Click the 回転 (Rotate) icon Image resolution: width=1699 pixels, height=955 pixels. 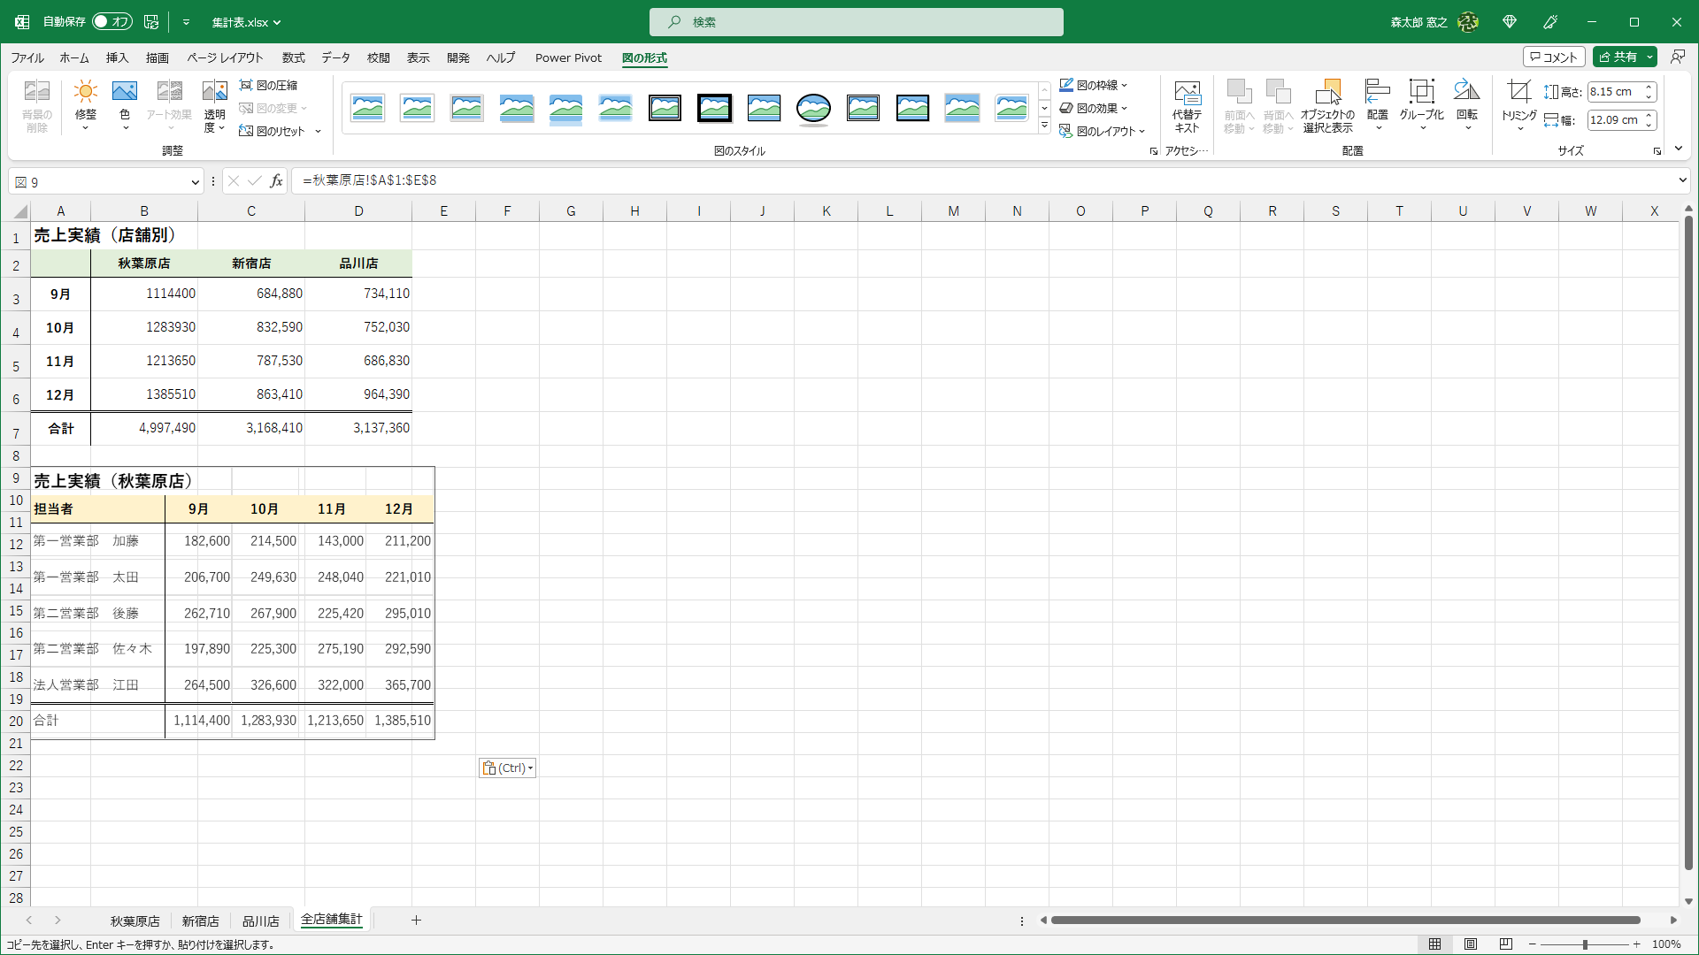click(1466, 92)
